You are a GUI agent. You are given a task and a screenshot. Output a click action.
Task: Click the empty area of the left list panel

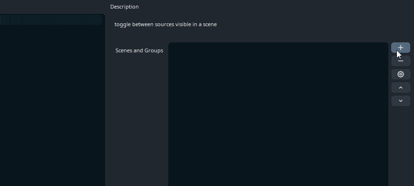pyautogui.click(x=52, y=106)
